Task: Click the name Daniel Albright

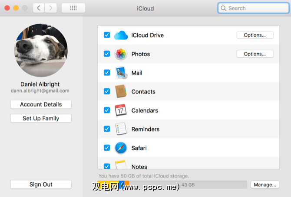Action: pyautogui.click(x=40, y=84)
